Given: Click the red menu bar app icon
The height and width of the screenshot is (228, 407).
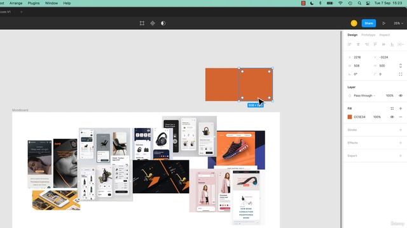Looking at the screenshot, I should pos(303,3).
